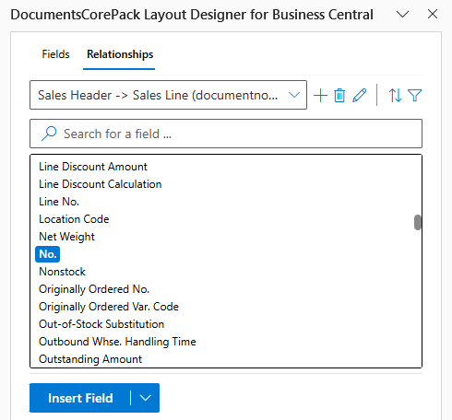This screenshot has width=452, height=420.
Task: Click the field list scrollbar thumb
Action: click(417, 222)
